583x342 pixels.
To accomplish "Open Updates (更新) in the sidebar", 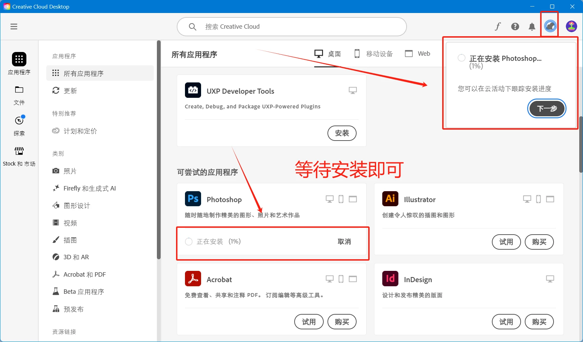I will pyautogui.click(x=100, y=91).
